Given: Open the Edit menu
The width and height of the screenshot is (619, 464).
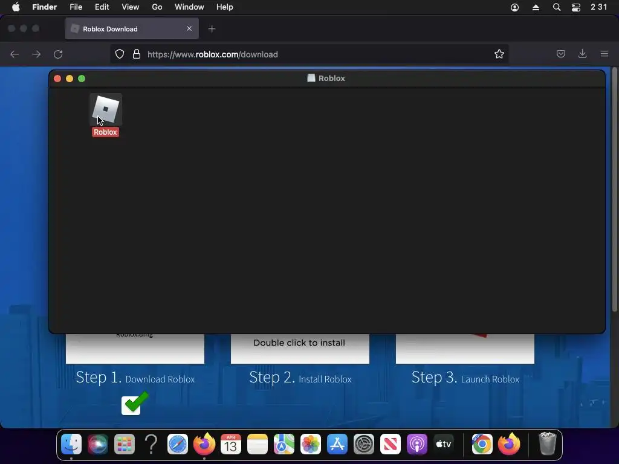Looking at the screenshot, I should [102, 7].
